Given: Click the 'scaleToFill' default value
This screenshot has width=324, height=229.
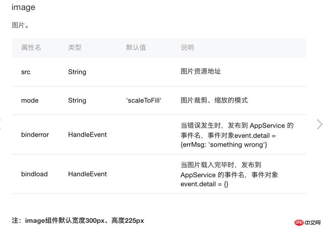Looking at the screenshot, I should click(x=144, y=101).
